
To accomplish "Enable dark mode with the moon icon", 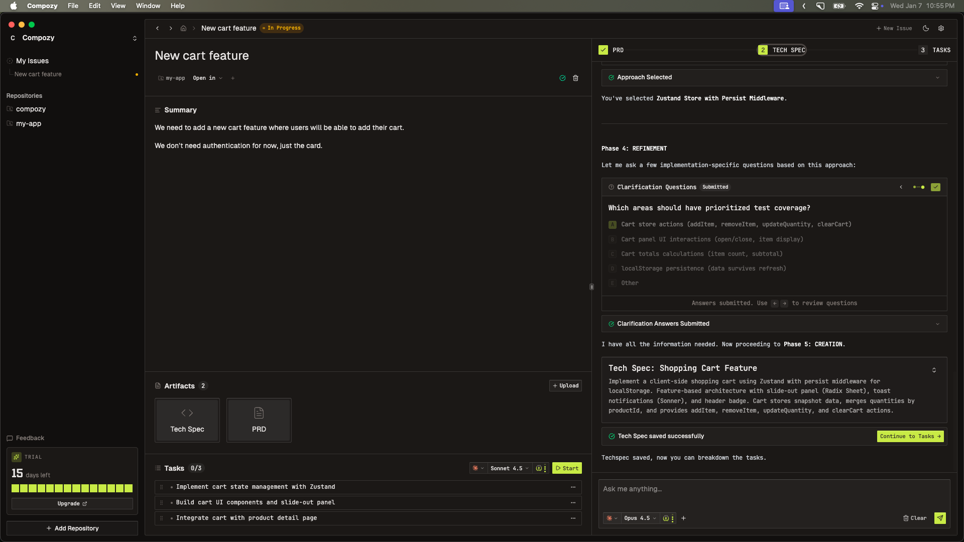I will coord(926,28).
